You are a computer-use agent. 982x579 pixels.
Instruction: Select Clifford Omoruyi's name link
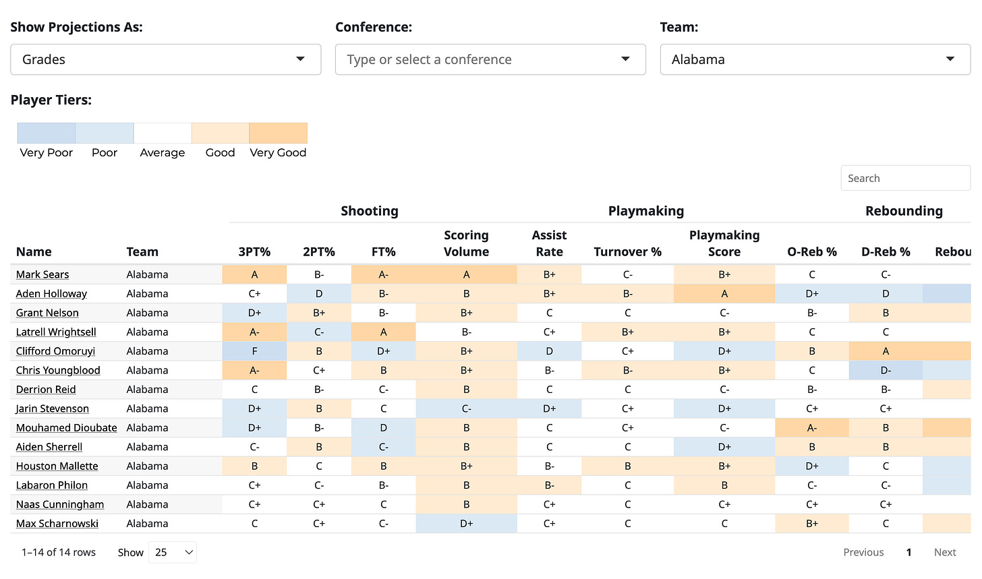point(55,351)
